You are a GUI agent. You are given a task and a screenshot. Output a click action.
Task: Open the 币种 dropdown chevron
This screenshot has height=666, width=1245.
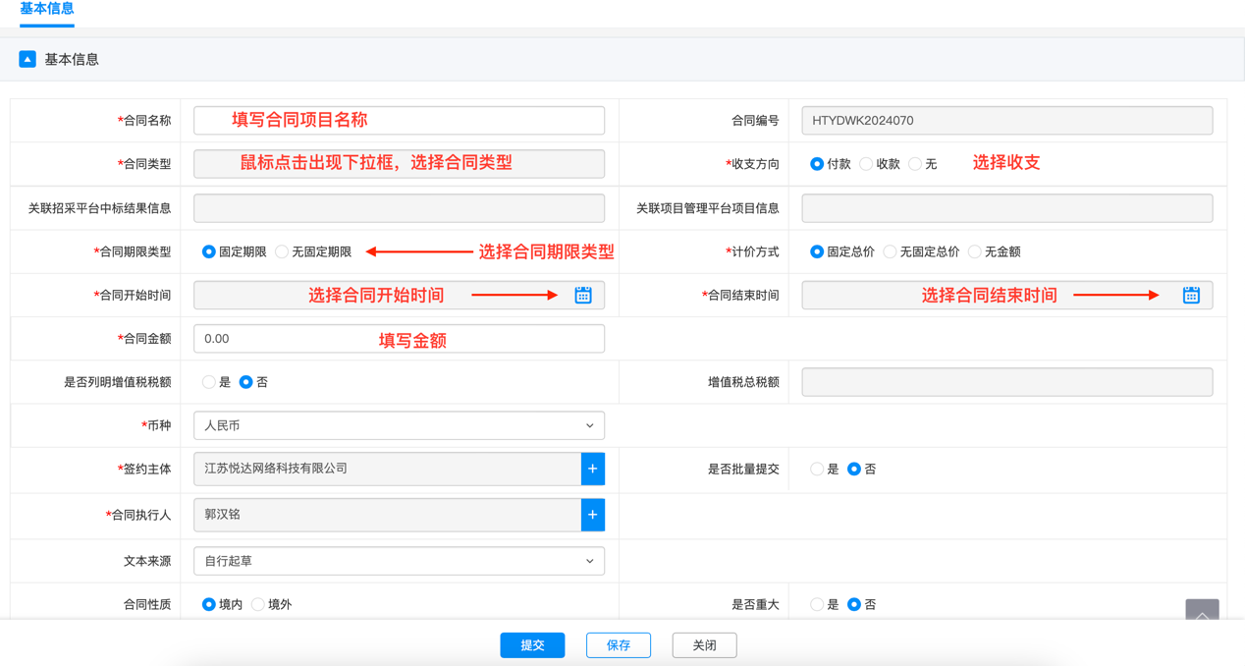pos(589,425)
